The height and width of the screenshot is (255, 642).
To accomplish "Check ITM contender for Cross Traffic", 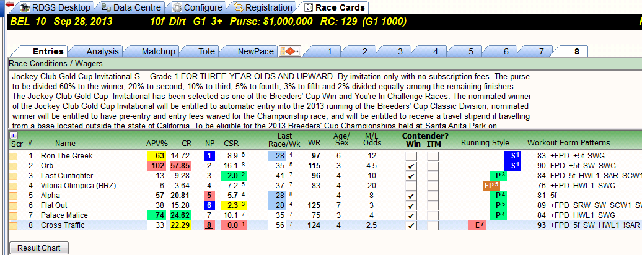I will pyautogui.click(x=433, y=225).
